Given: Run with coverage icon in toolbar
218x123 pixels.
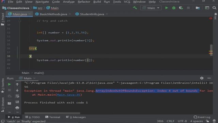Looking at the screenshot, I should (x=181, y=8).
